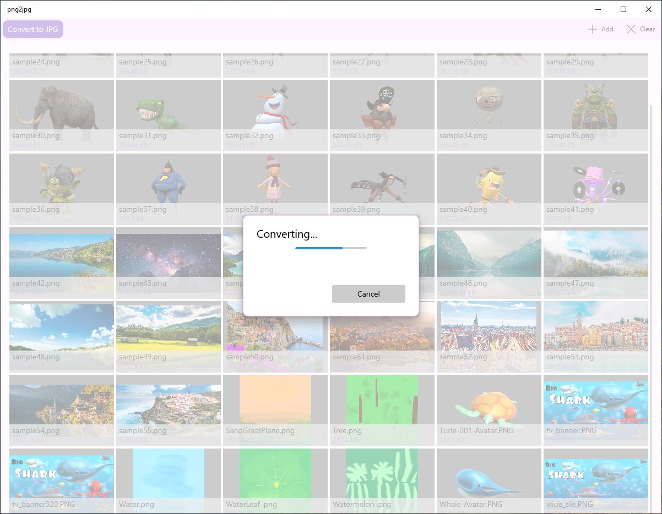
Task: Select the Whale-Avatar.PNG whale image
Action: [x=489, y=481]
